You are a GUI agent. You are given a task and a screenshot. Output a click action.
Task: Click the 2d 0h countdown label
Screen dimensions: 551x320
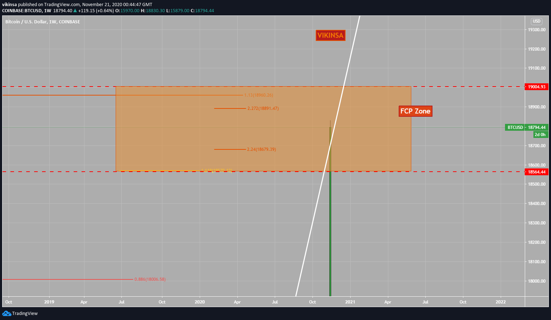pos(540,135)
